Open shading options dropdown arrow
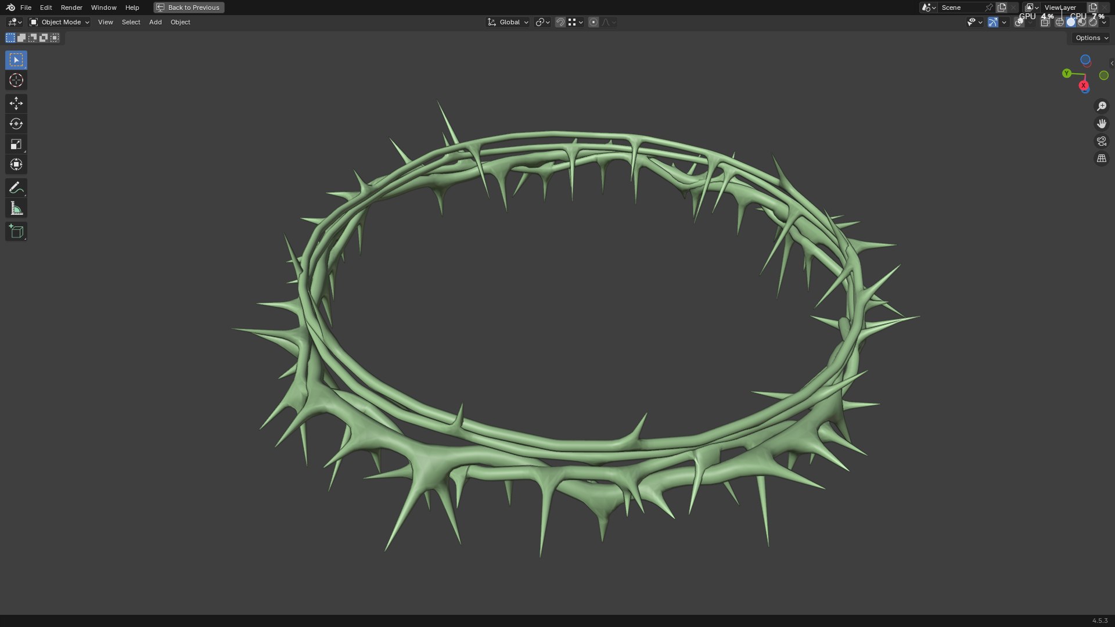Screen dimensions: 1115x627 1104,22
